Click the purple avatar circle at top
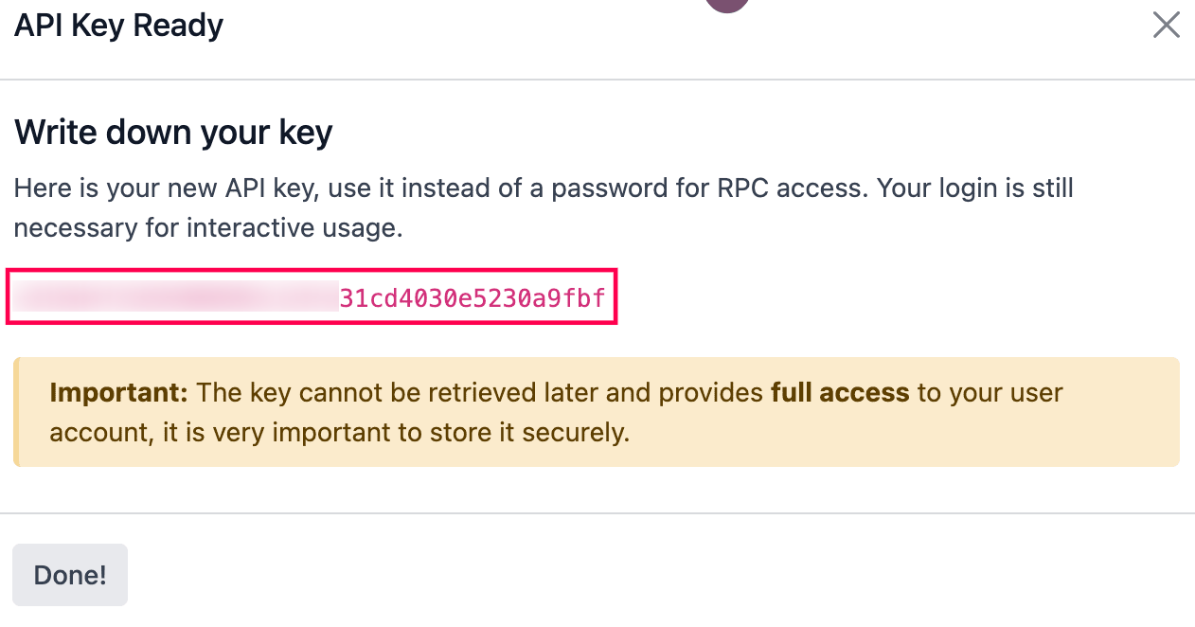This screenshot has height=627, width=1195. (x=727, y=5)
